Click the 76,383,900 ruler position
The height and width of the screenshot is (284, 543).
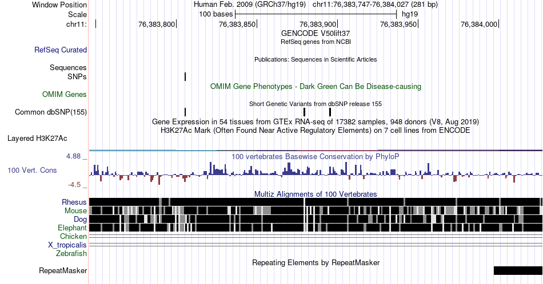(318, 24)
